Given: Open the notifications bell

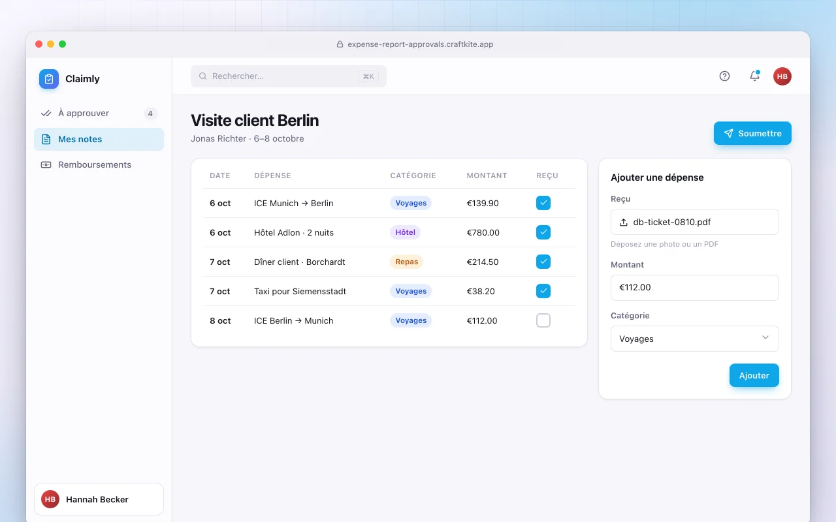Looking at the screenshot, I should pos(754,76).
